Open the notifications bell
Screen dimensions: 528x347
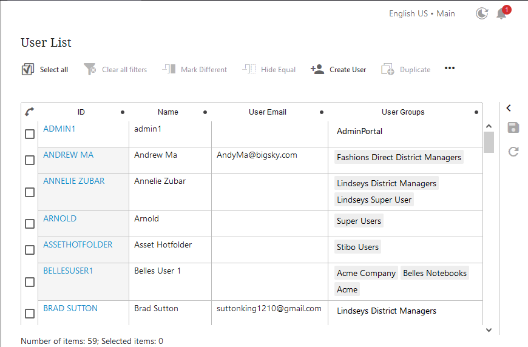tap(501, 13)
